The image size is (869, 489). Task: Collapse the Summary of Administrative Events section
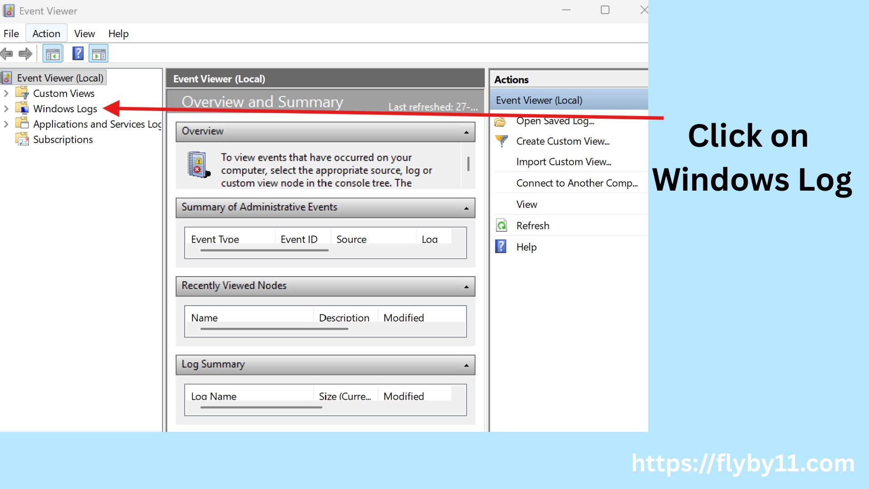tap(466, 208)
